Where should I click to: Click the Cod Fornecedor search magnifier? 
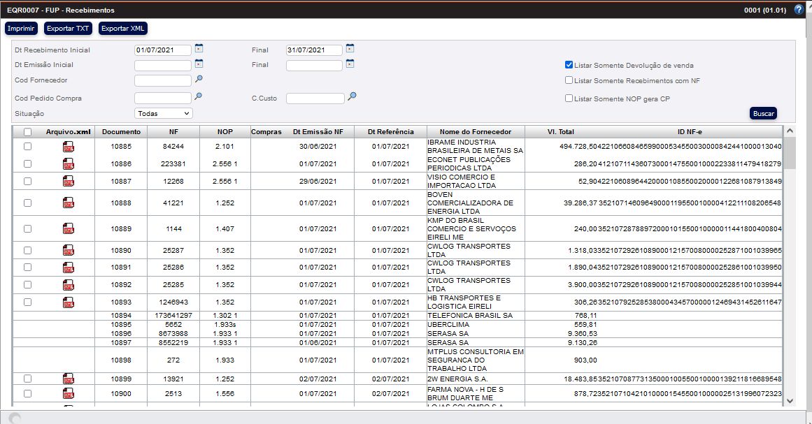199,80
